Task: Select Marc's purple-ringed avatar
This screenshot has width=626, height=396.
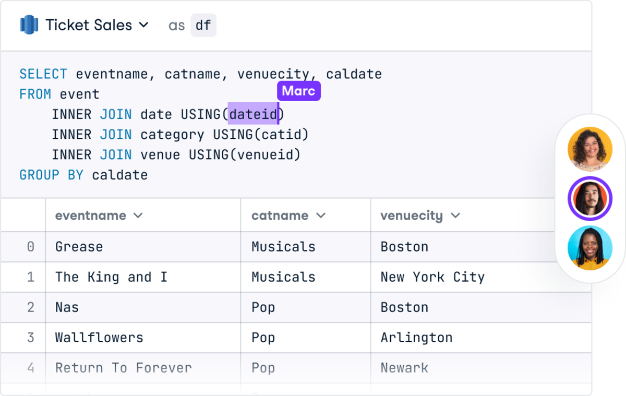Action: click(x=589, y=199)
